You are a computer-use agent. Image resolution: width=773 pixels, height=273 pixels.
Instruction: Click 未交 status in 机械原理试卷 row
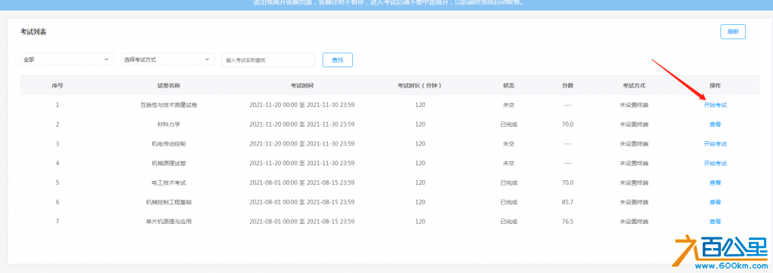[x=509, y=164]
